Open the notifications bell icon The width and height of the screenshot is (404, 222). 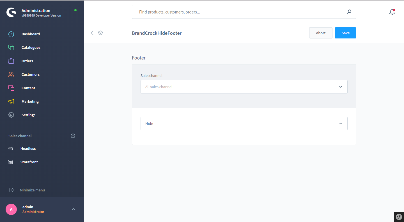[392, 12]
